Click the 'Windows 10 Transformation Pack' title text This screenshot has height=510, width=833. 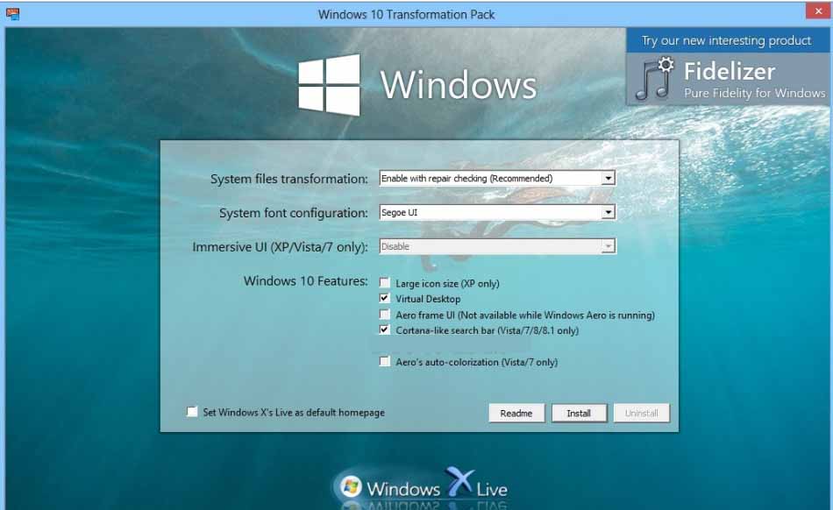click(x=406, y=14)
